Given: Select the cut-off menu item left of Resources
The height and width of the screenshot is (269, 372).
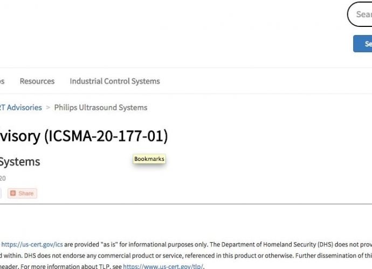Looking at the screenshot, I should tap(2, 81).
